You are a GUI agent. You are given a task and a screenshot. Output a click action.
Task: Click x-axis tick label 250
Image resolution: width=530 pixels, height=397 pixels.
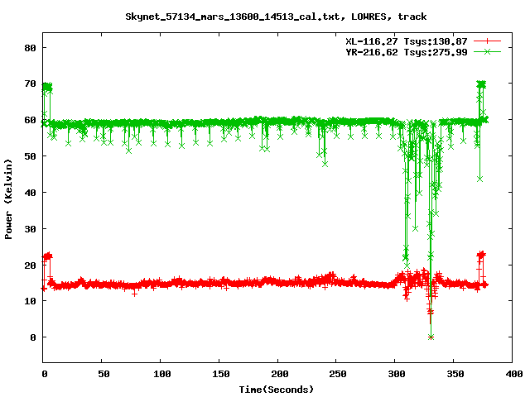[x=338, y=374]
